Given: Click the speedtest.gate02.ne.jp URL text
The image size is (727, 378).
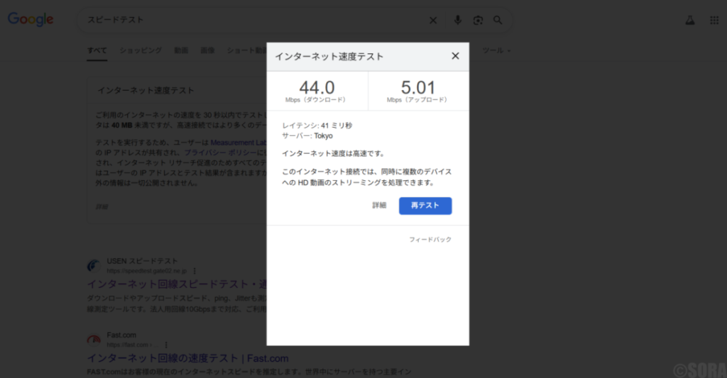Looking at the screenshot, I should [146, 271].
